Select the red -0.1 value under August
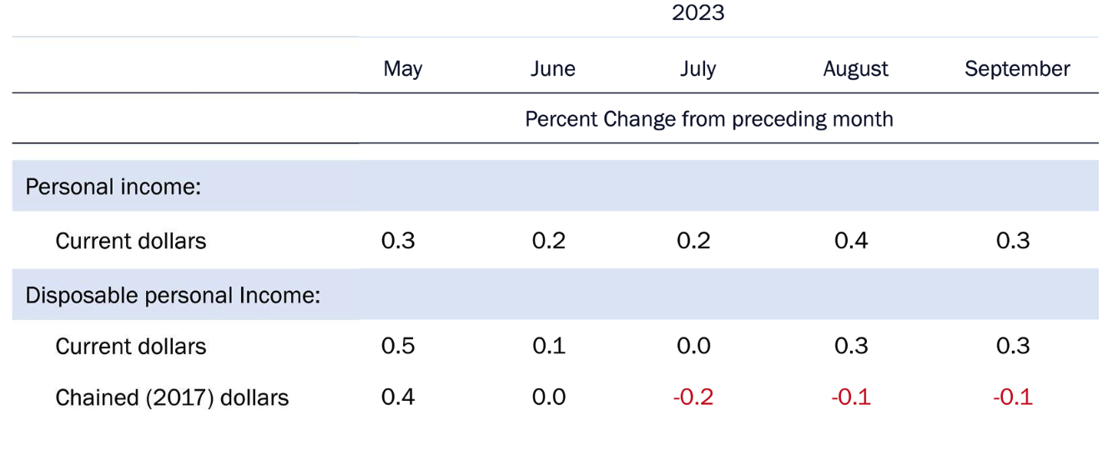This screenshot has width=1118, height=455. 850,397
